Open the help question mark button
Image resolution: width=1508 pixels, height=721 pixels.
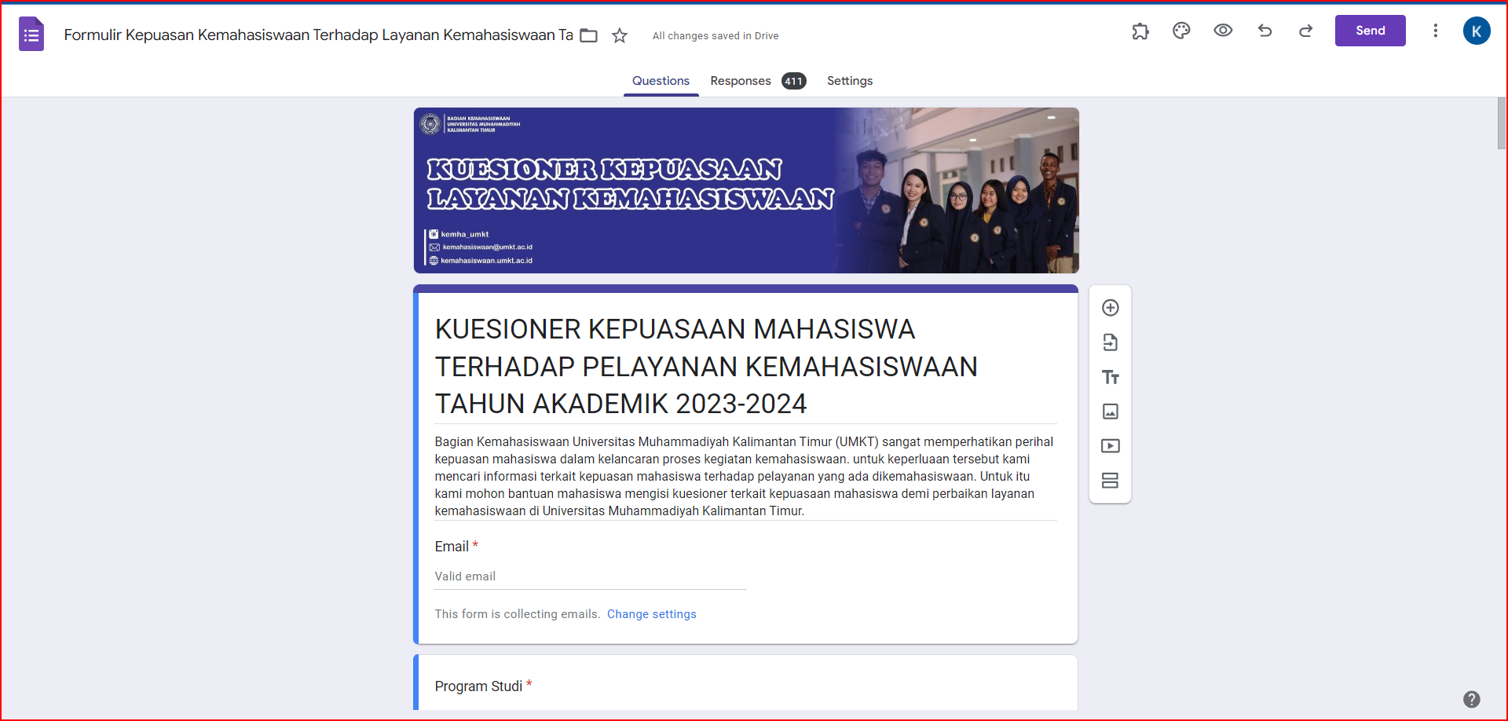1472,699
